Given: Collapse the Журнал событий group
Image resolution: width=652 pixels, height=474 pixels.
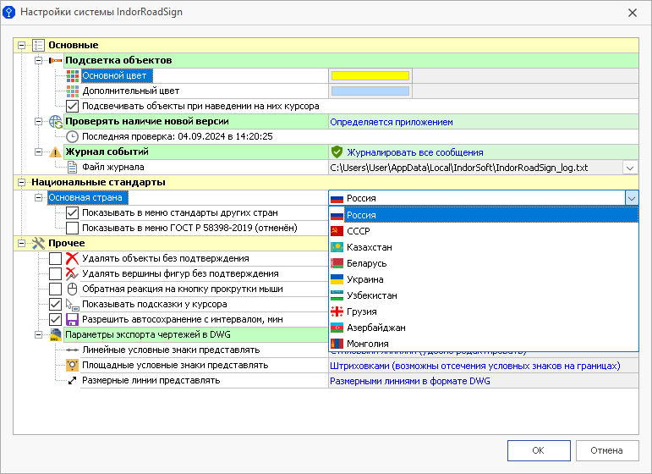Looking at the screenshot, I should pos(38,152).
